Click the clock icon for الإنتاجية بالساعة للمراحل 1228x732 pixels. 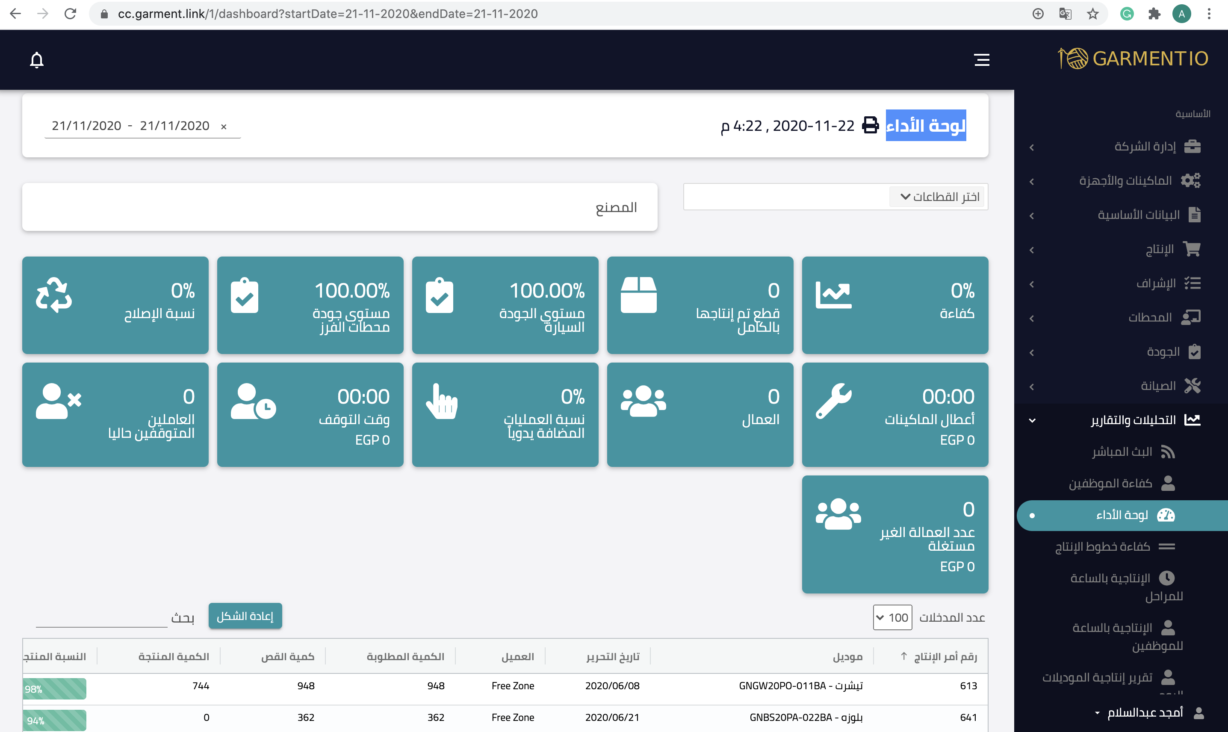[x=1167, y=578]
